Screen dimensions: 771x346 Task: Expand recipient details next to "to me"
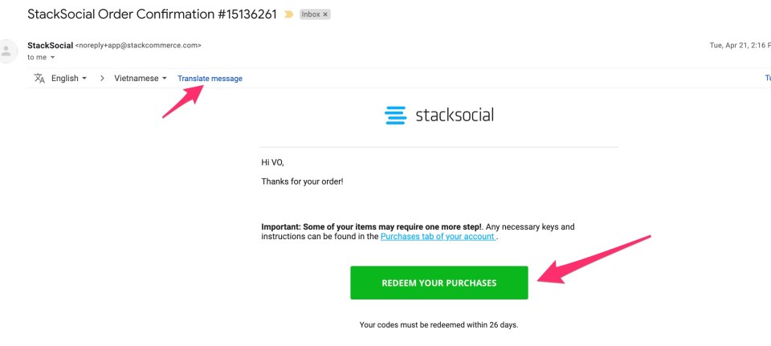pos(53,58)
